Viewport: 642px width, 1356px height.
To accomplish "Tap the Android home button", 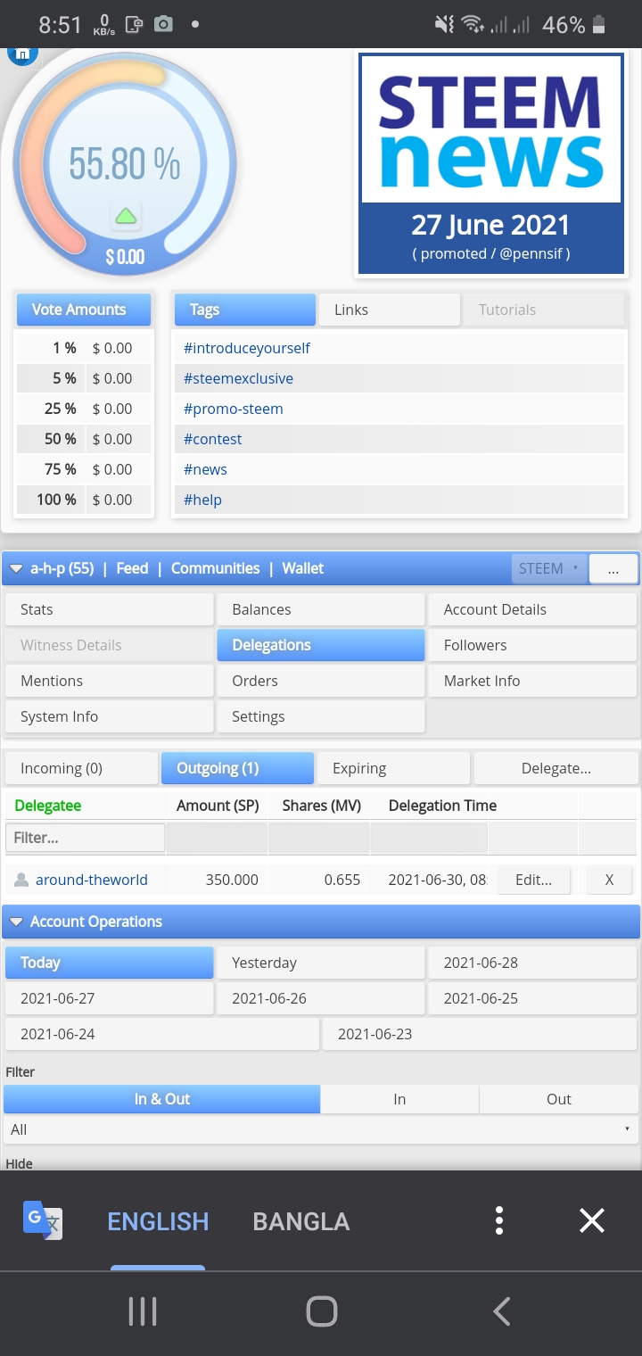I will tap(321, 1311).
